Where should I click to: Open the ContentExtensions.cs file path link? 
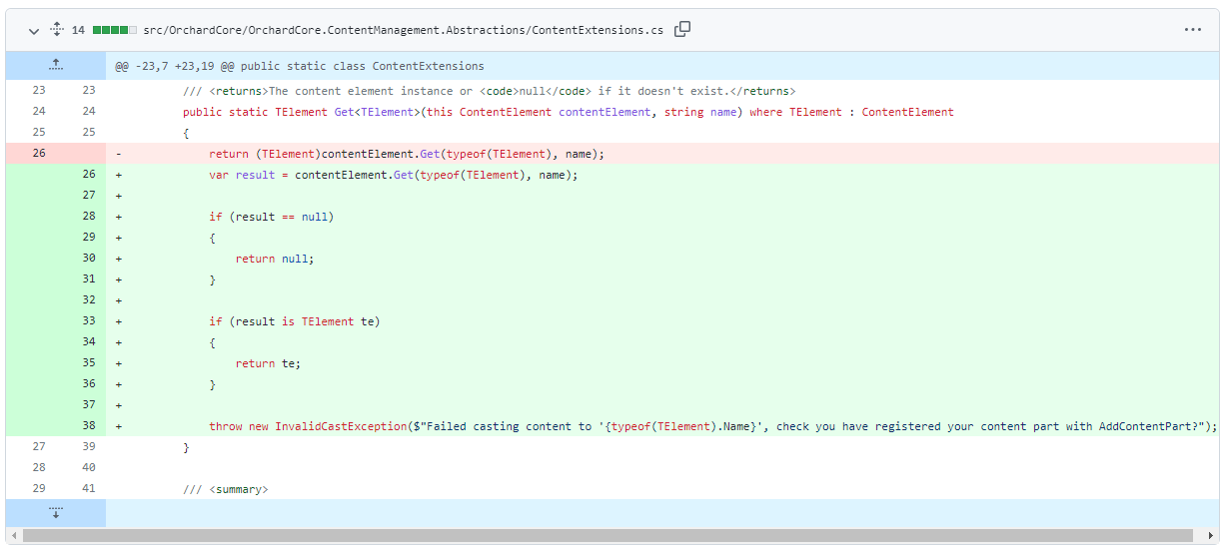pyautogui.click(x=403, y=30)
